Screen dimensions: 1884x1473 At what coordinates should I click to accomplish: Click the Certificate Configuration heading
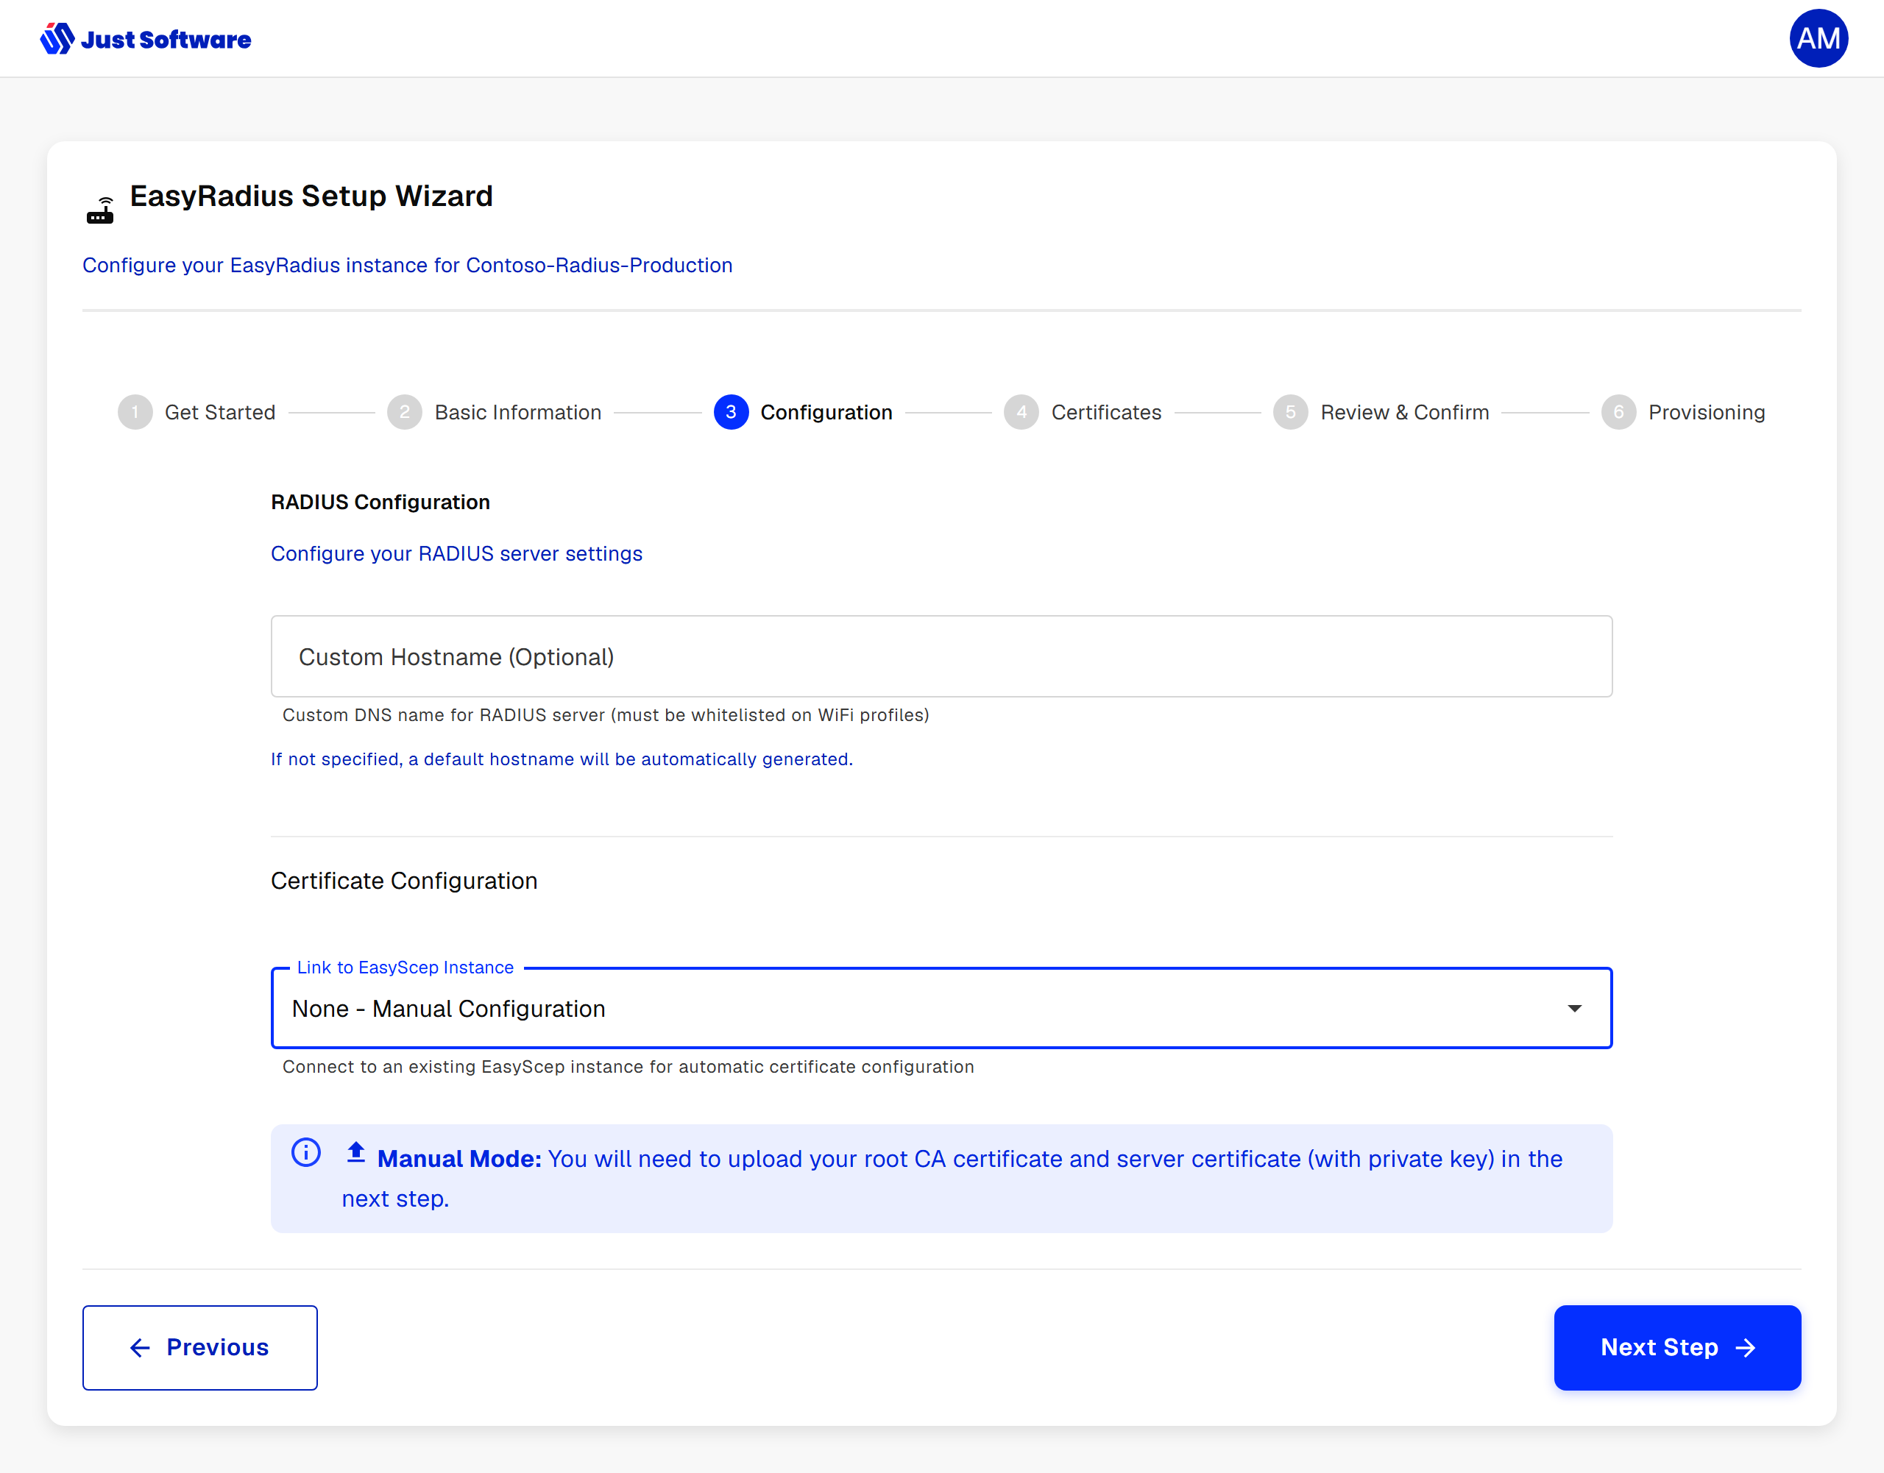[x=404, y=881]
